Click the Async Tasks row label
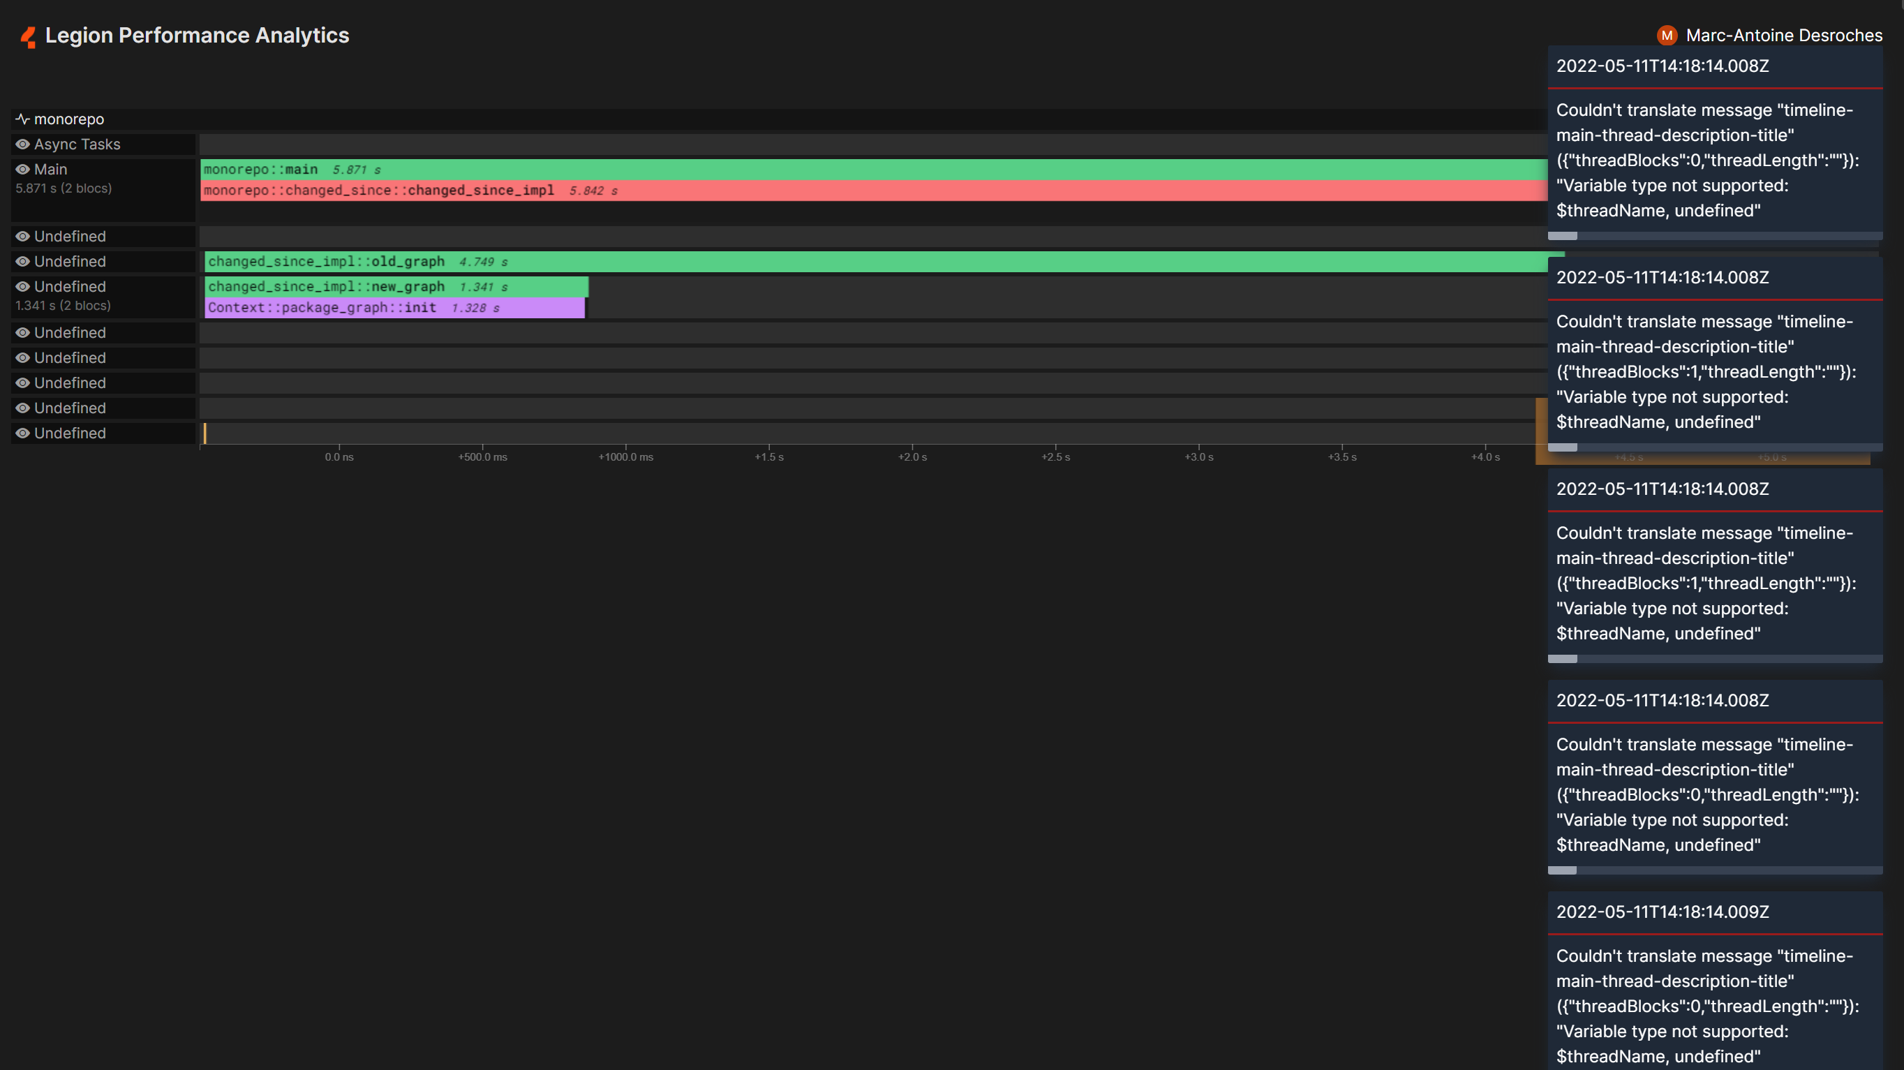The width and height of the screenshot is (1904, 1070). pos(77,144)
